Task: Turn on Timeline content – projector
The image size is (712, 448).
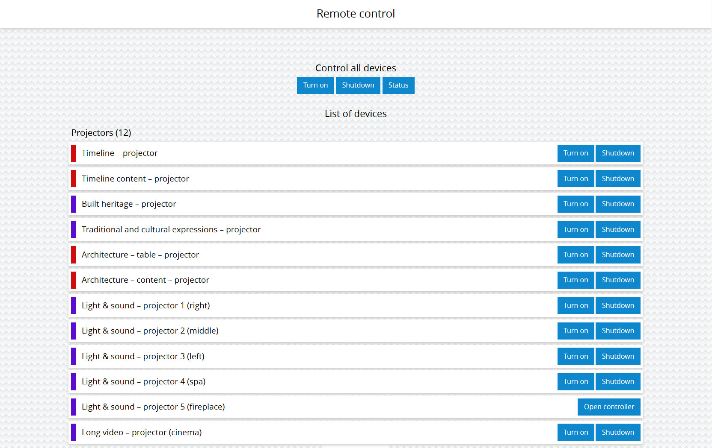Action: coord(576,179)
